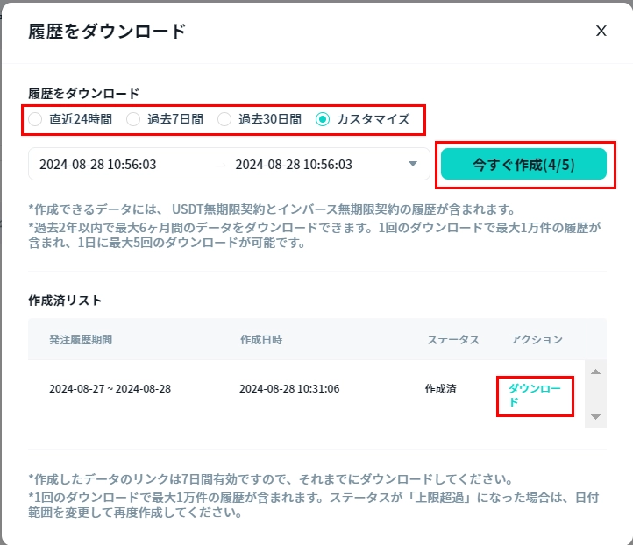
Task: Click the start date field 2024-08-28 10:56:03
Action: pyautogui.click(x=97, y=165)
